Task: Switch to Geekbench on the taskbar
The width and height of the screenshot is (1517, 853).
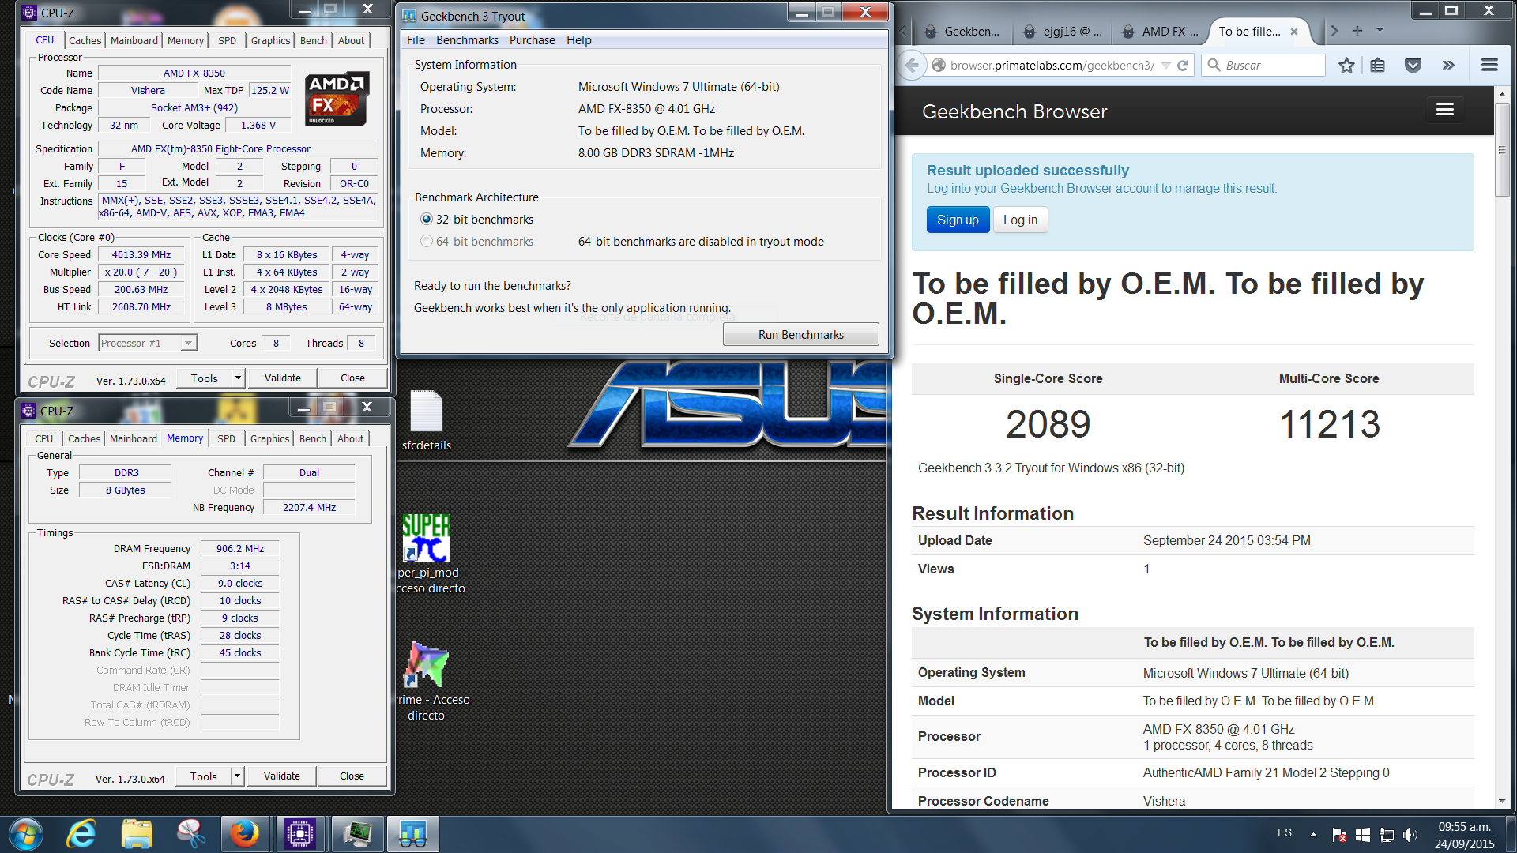Action: [412, 834]
